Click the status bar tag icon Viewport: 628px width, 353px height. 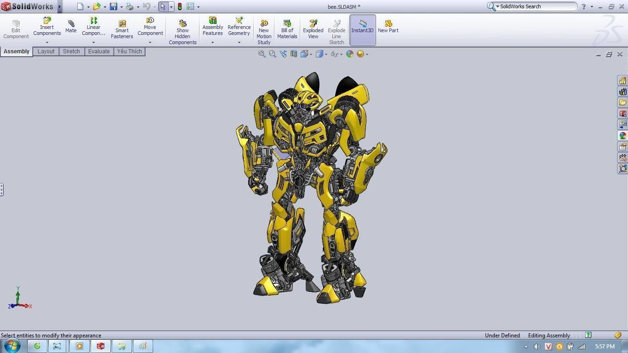point(618,335)
